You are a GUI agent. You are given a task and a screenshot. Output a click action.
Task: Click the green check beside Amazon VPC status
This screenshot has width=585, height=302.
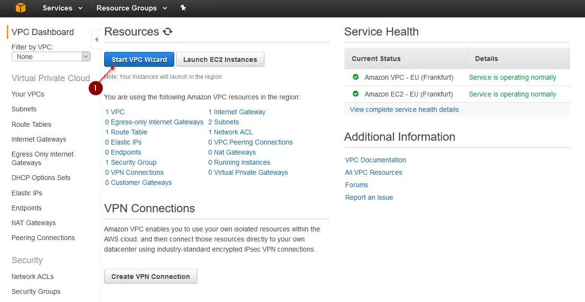[x=356, y=77]
